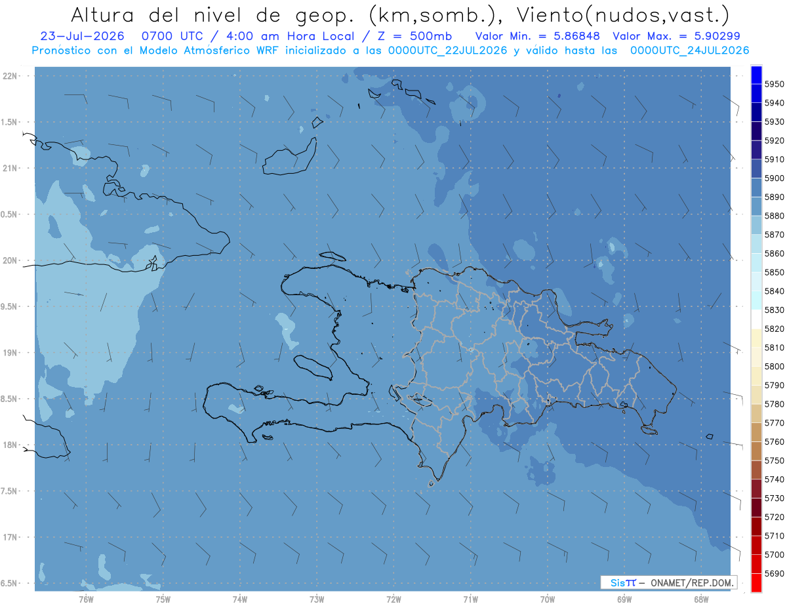The height and width of the screenshot is (608, 787).
Task: Click the '5950' colorbar value
Action: 774,85
